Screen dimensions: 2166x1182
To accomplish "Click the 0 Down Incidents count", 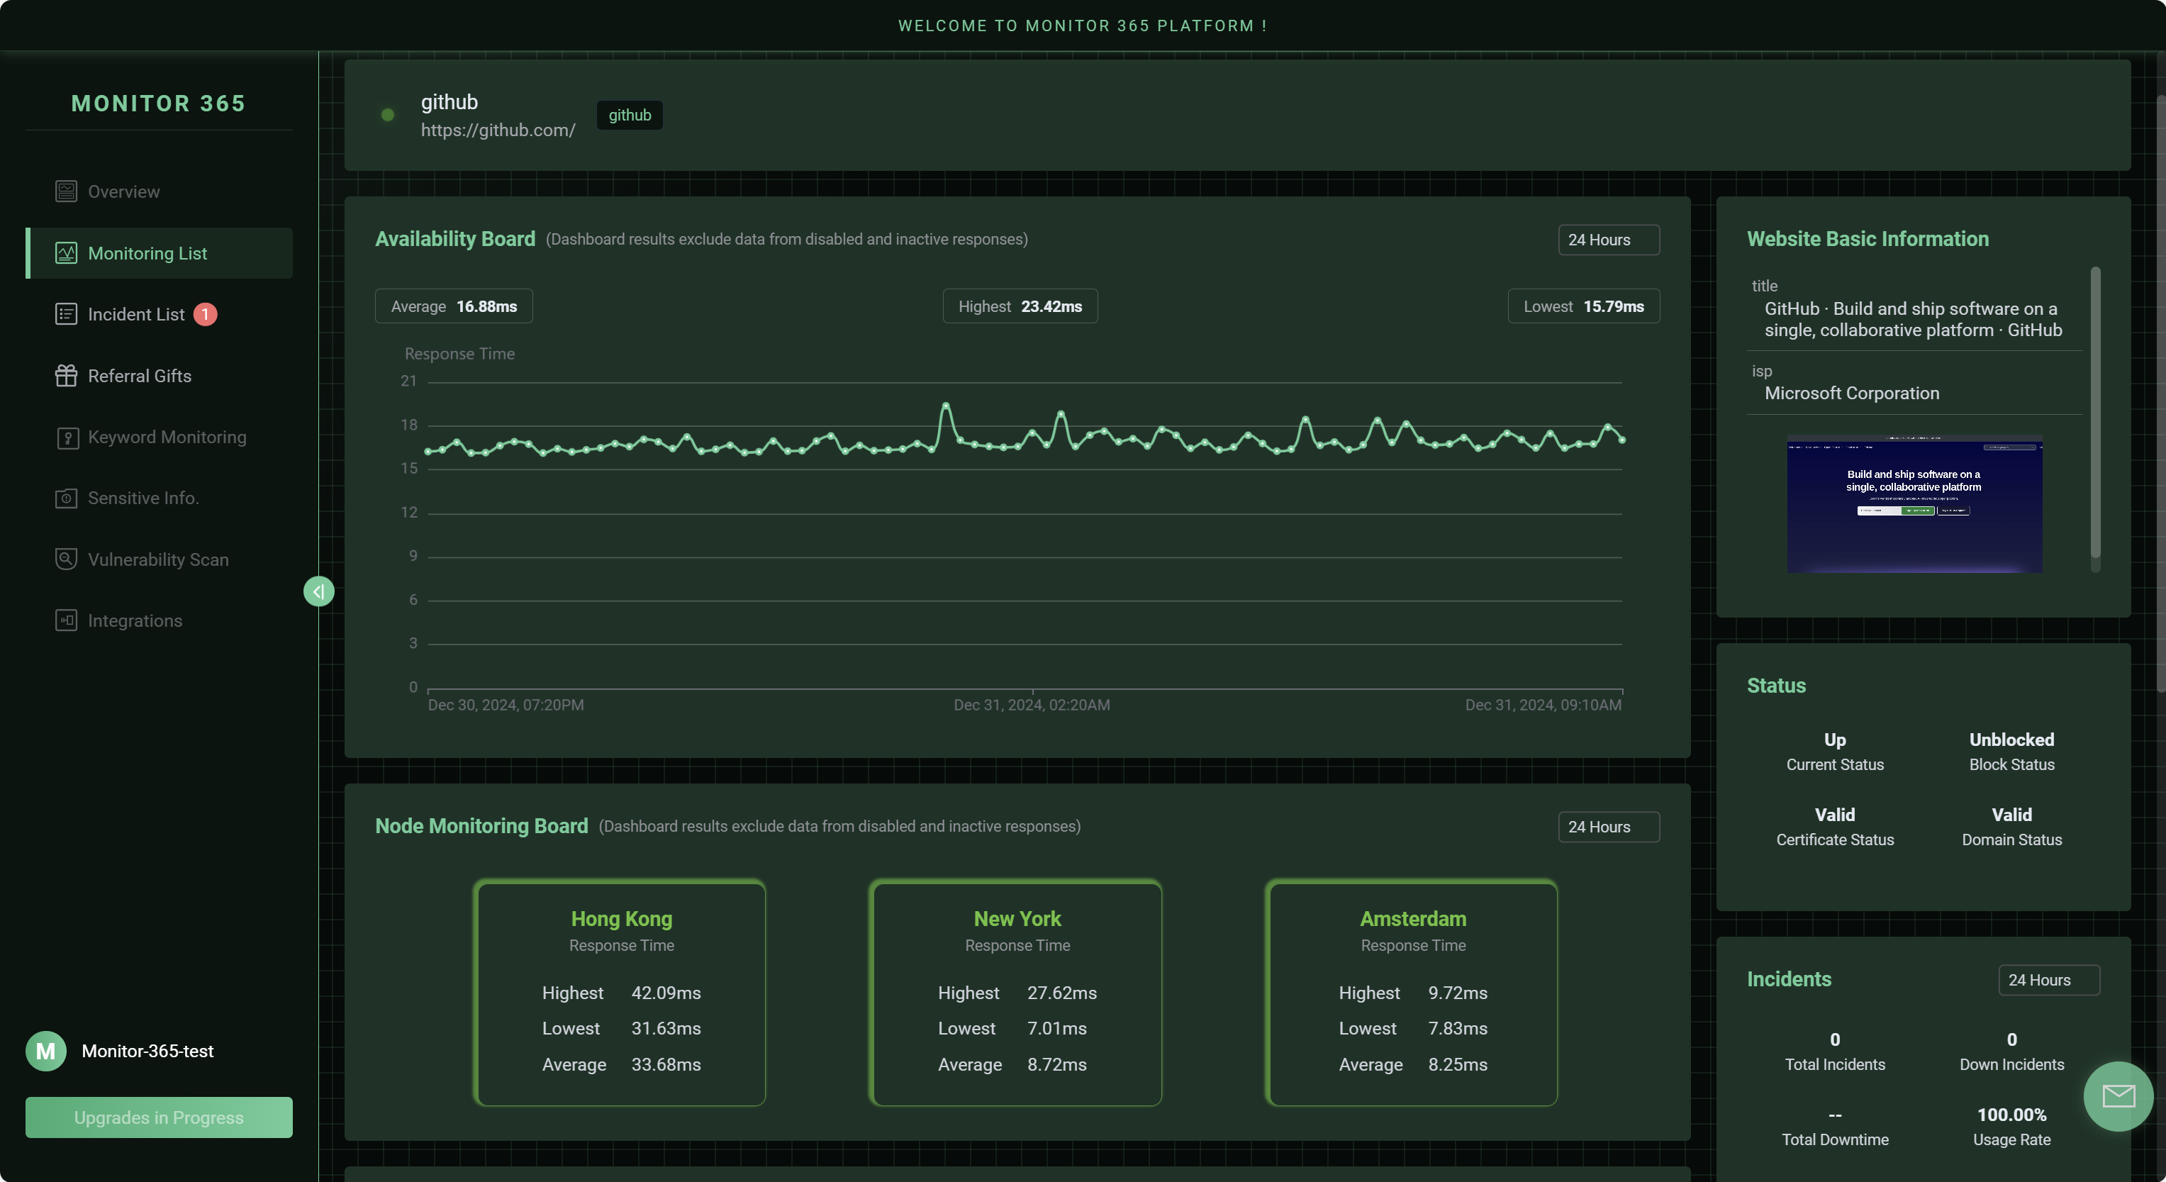I will (x=2011, y=1040).
